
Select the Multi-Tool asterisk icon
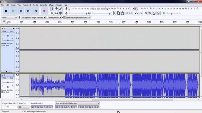(61, 13)
